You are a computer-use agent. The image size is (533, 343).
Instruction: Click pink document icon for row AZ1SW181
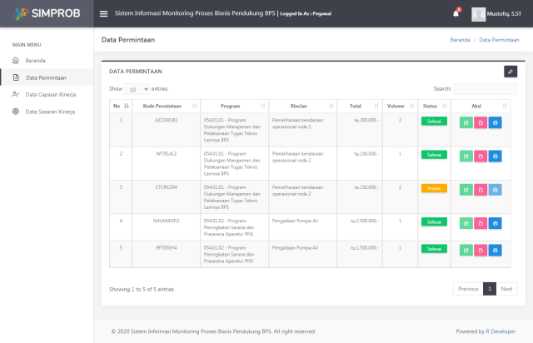481,122
